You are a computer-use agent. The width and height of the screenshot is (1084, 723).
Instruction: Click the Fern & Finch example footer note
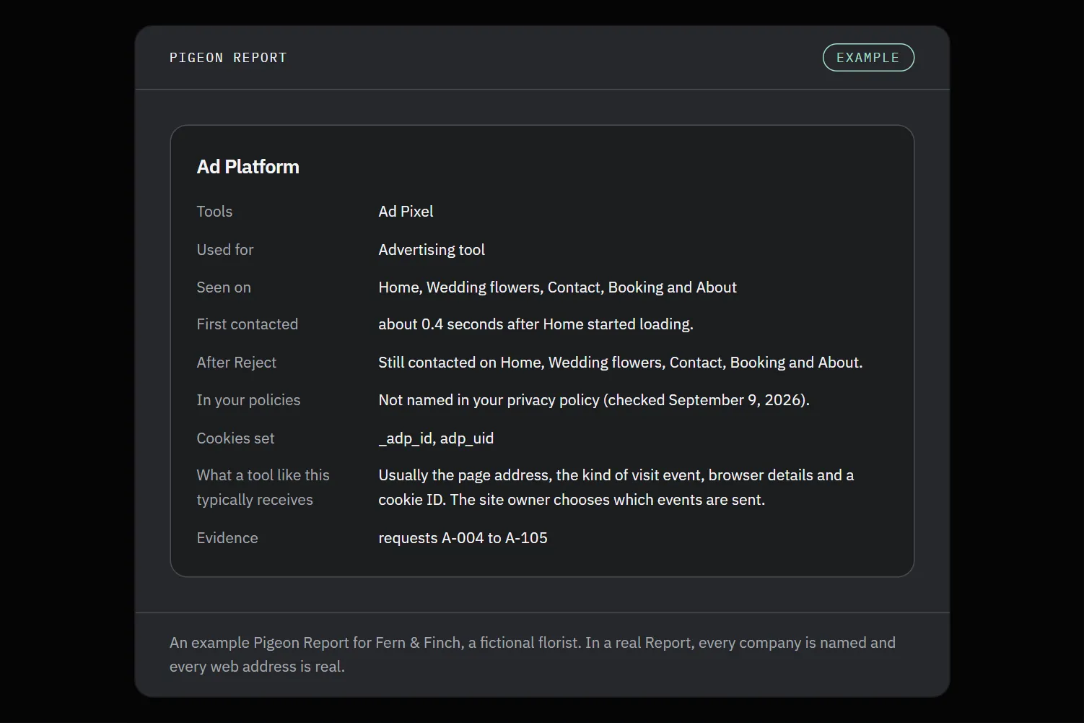coord(533,654)
